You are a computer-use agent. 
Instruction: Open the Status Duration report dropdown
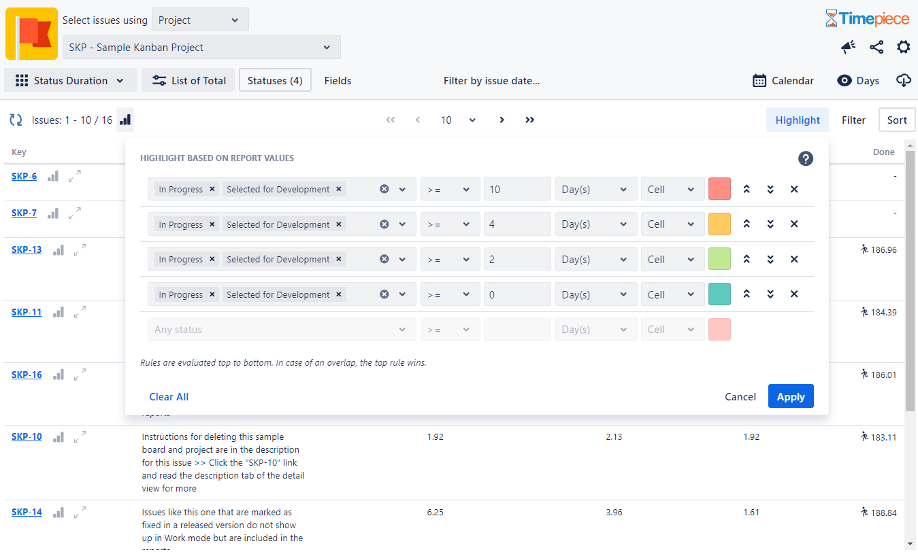(x=71, y=80)
